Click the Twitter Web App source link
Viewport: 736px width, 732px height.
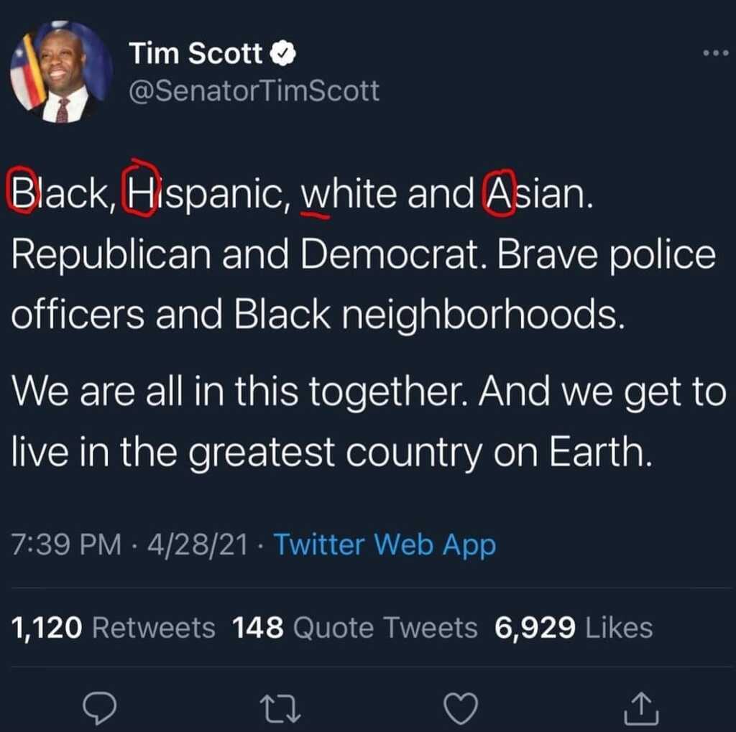pyautogui.click(x=385, y=545)
